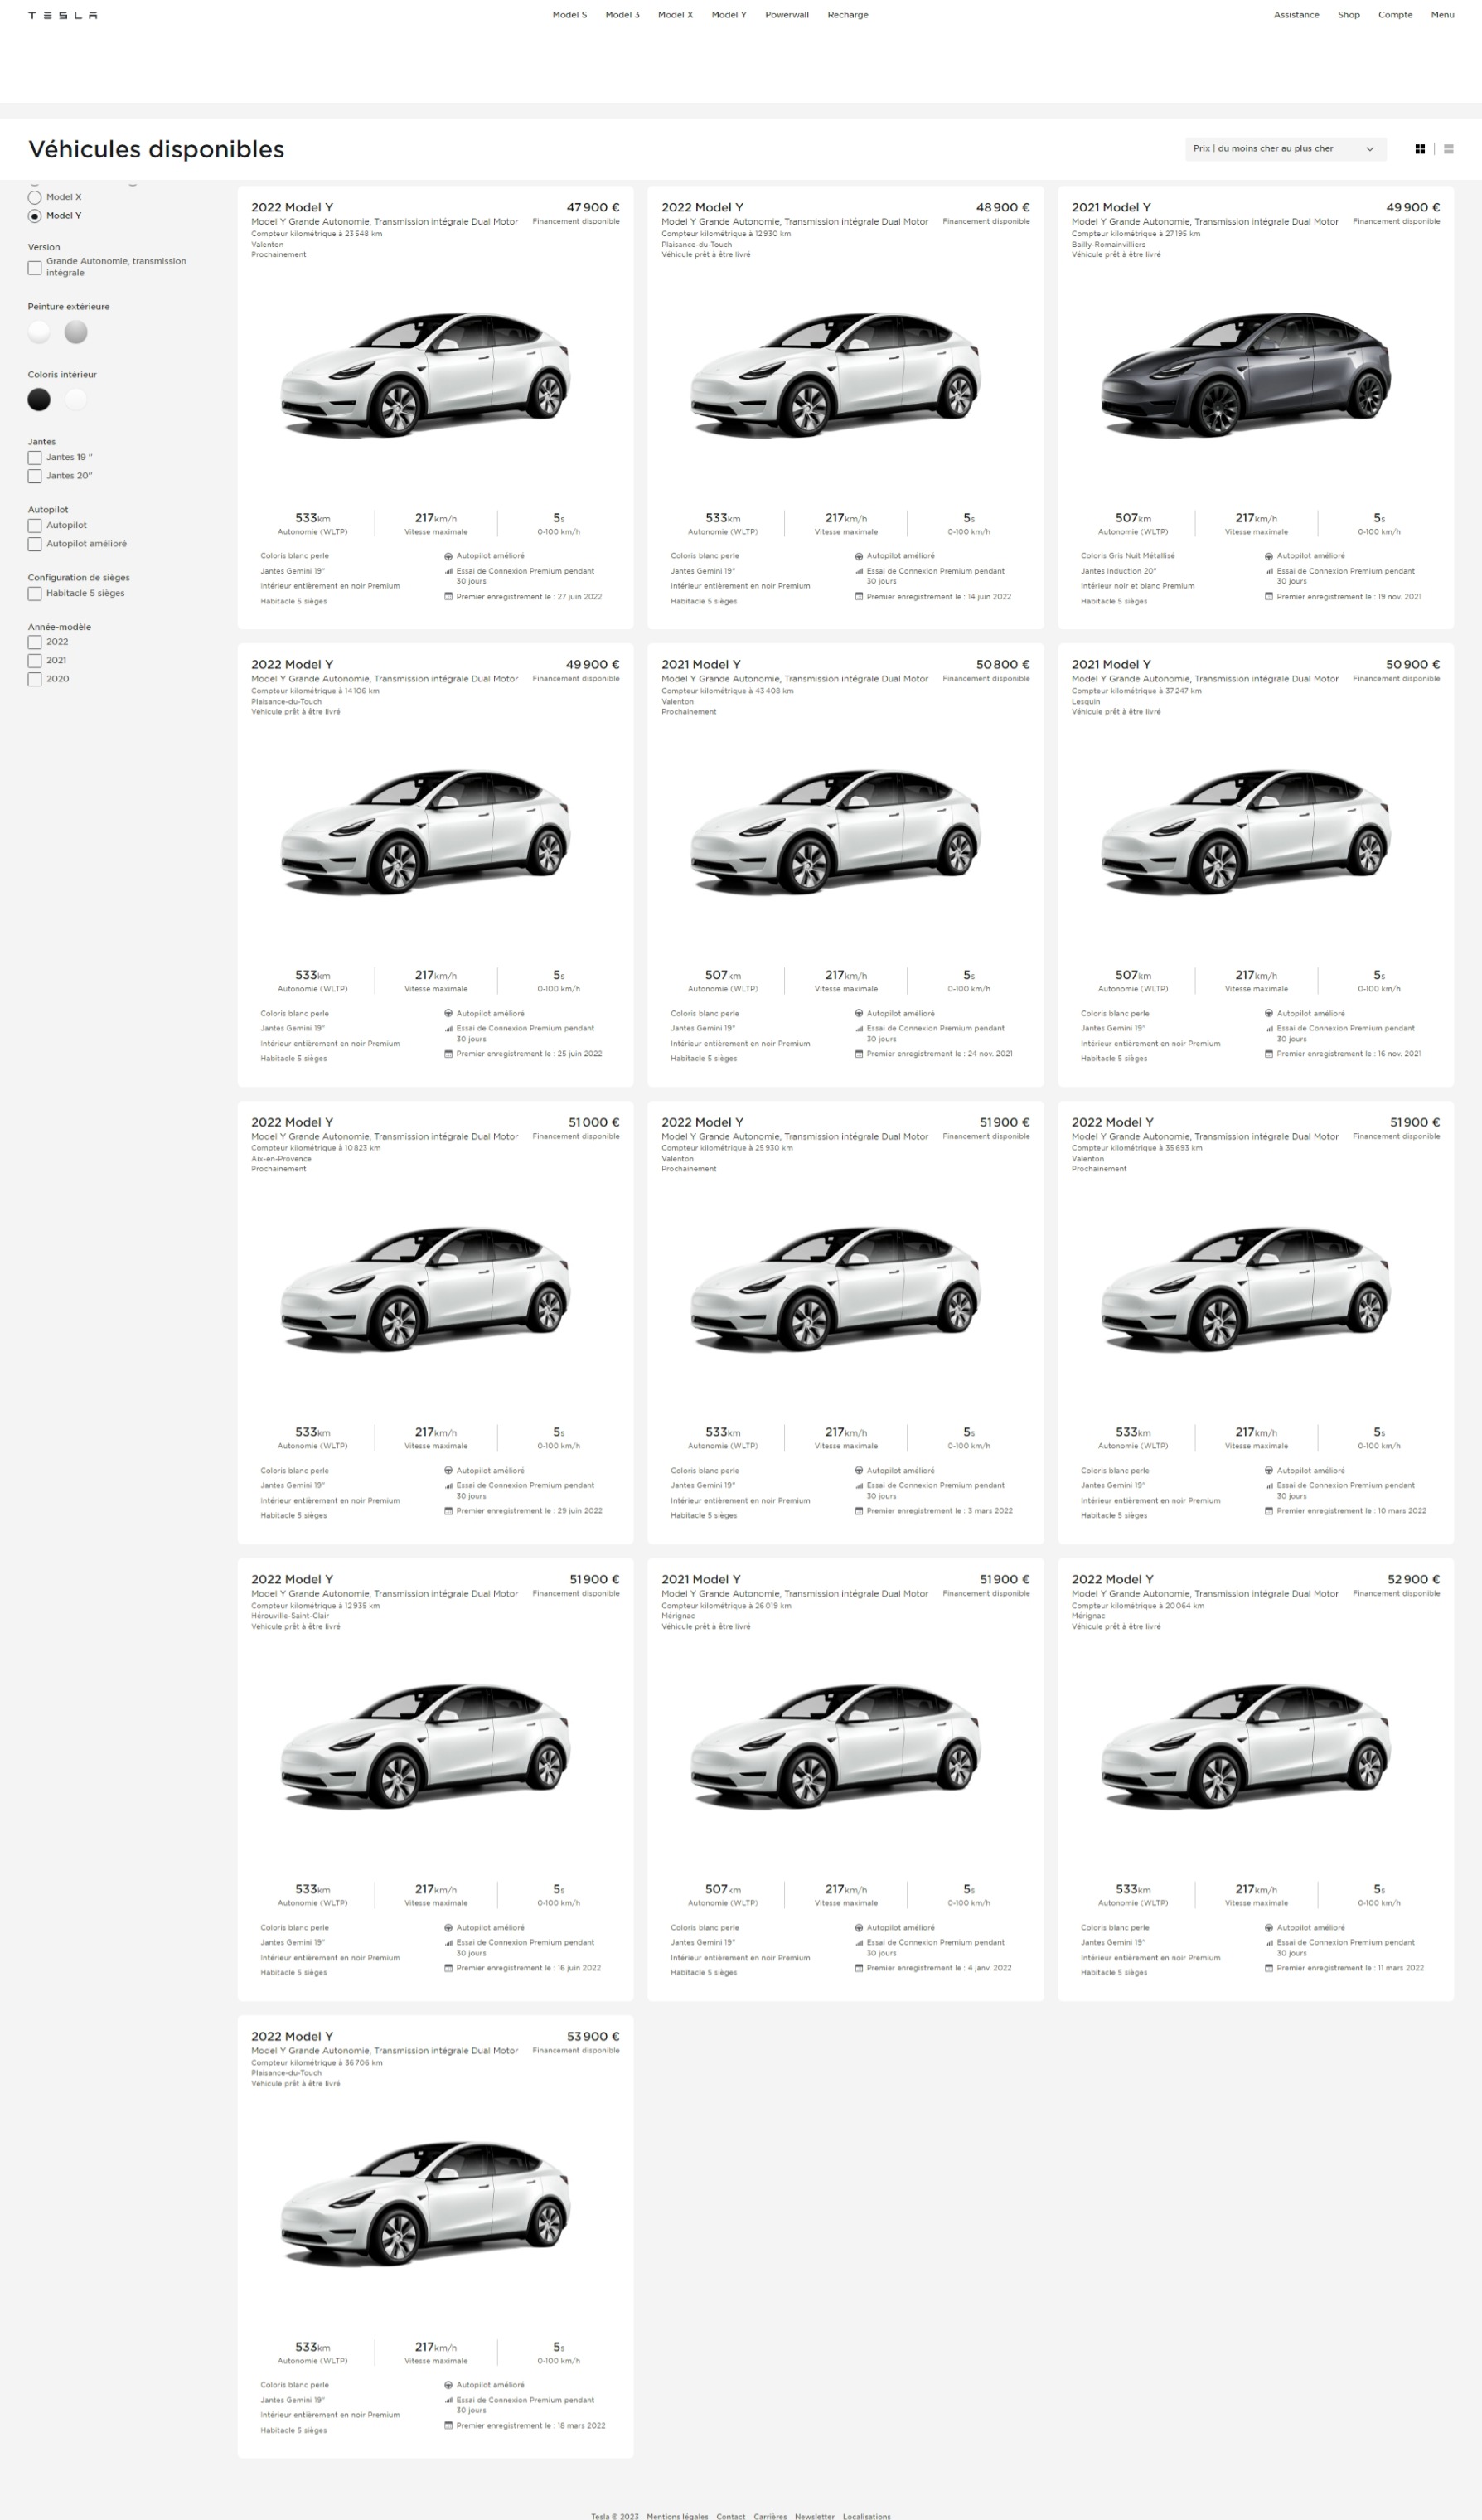
Task: Open Model 3 in top navigation
Action: point(622,15)
